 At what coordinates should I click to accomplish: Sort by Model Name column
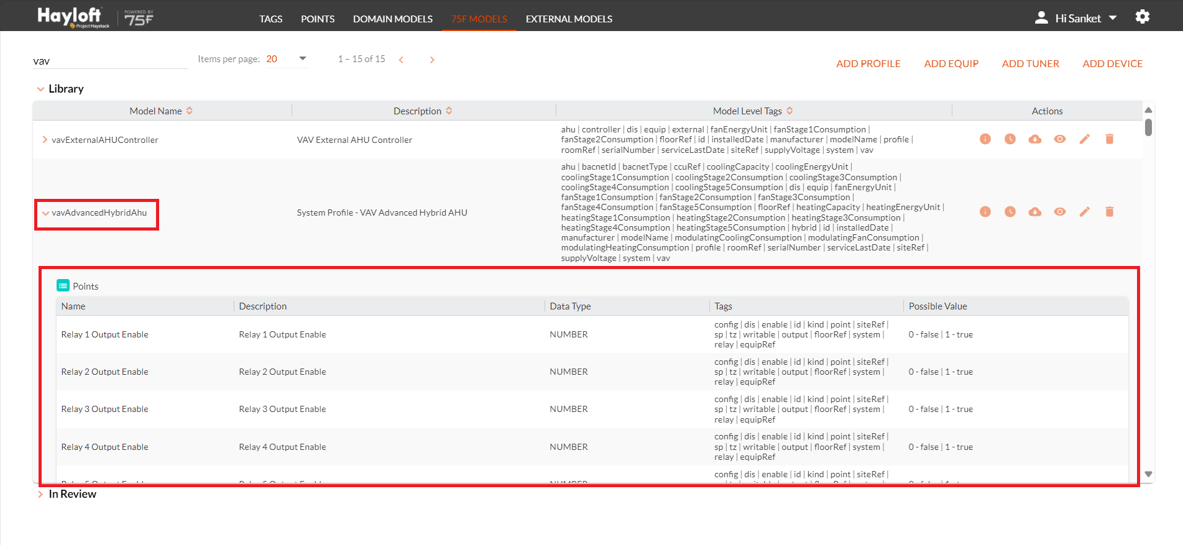point(189,111)
